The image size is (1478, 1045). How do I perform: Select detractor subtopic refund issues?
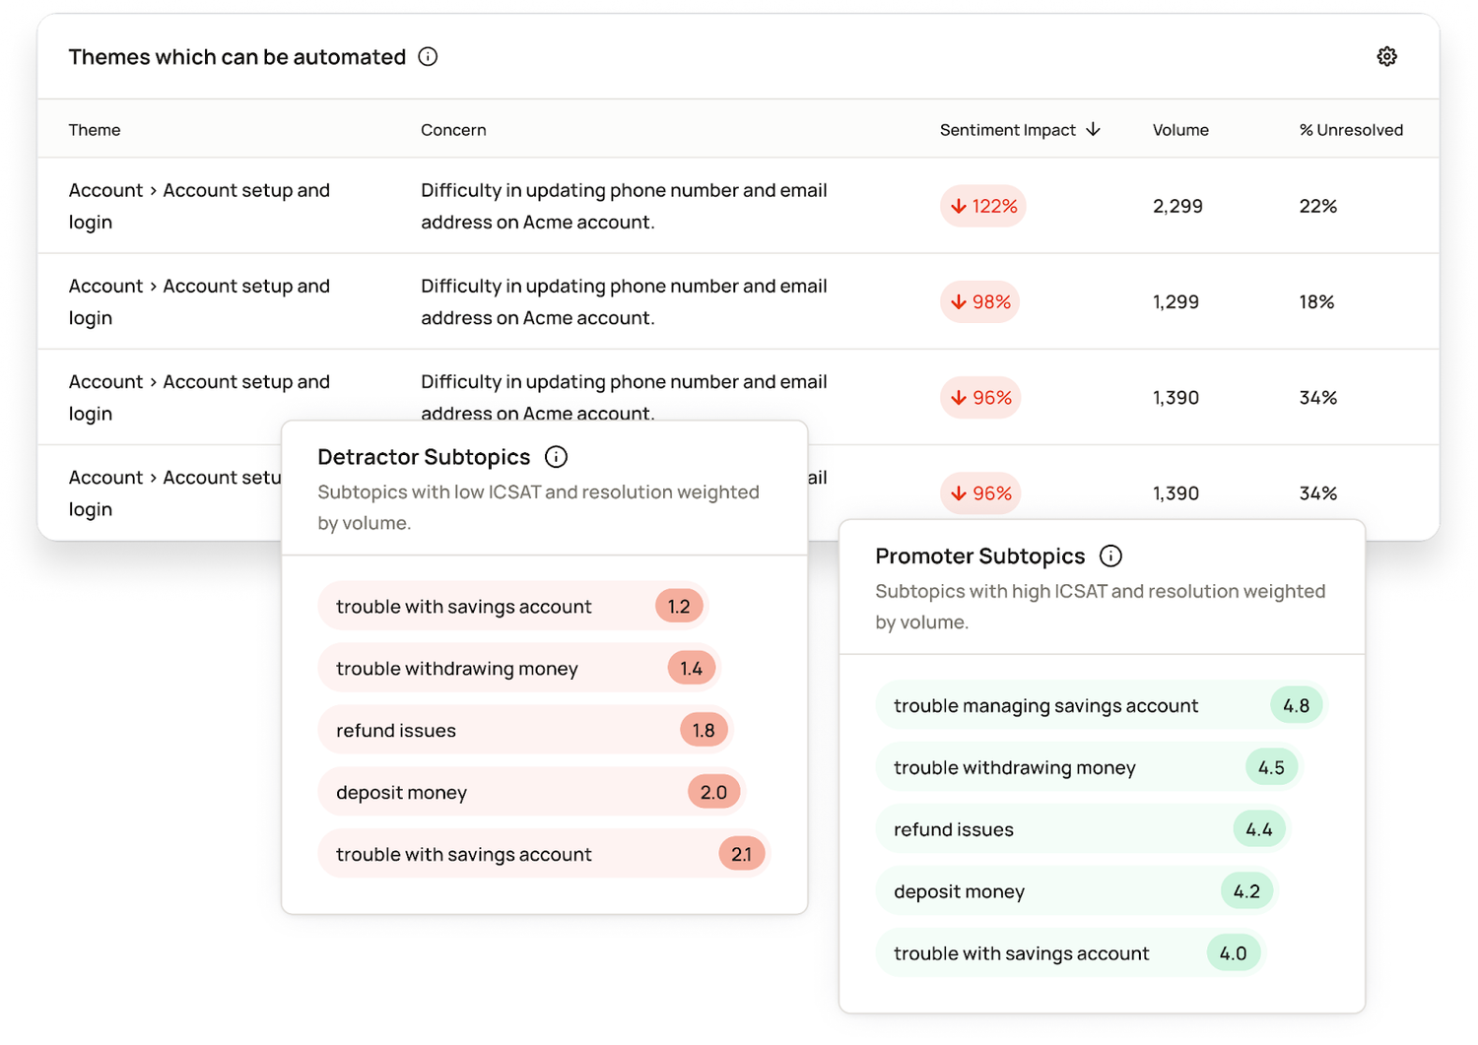click(396, 731)
